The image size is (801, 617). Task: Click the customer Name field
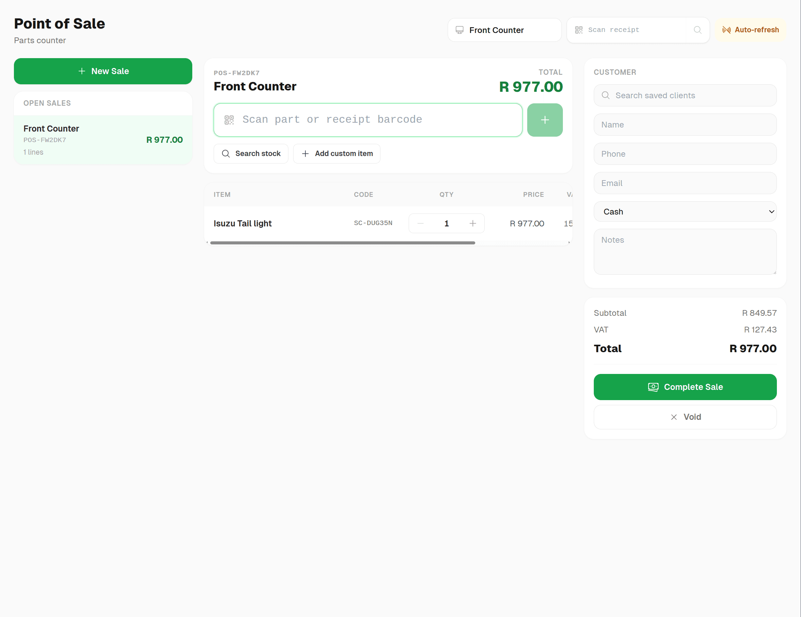click(685, 125)
